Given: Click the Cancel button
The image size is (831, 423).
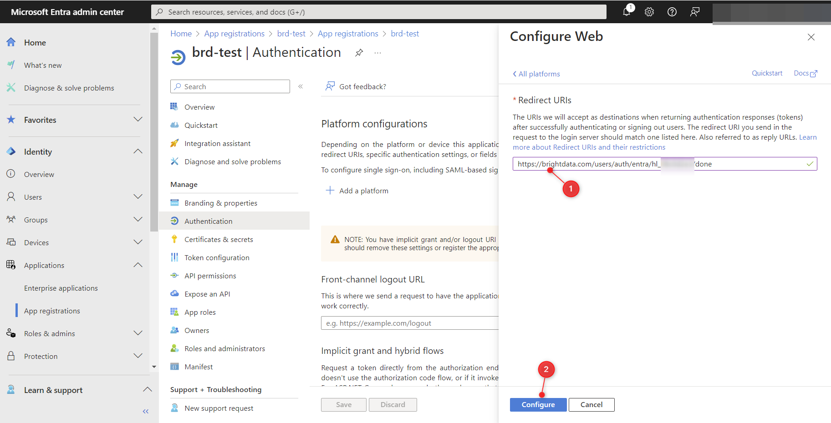Looking at the screenshot, I should click(x=591, y=405).
